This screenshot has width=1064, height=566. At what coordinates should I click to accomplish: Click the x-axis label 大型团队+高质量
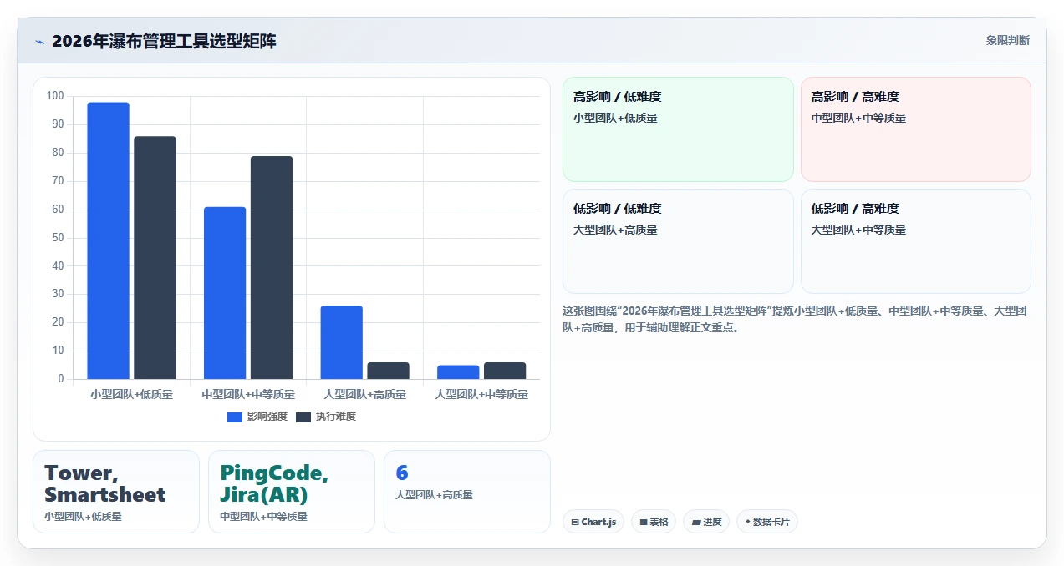[365, 394]
